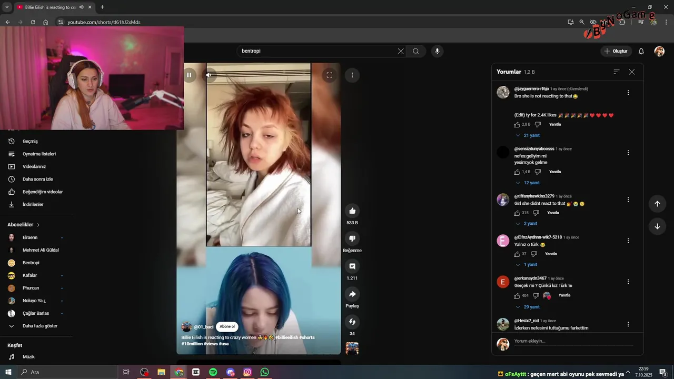The image size is (674, 379).
Task: Click the Beğenme dislike button
Action: pyautogui.click(x=352, y=238)
